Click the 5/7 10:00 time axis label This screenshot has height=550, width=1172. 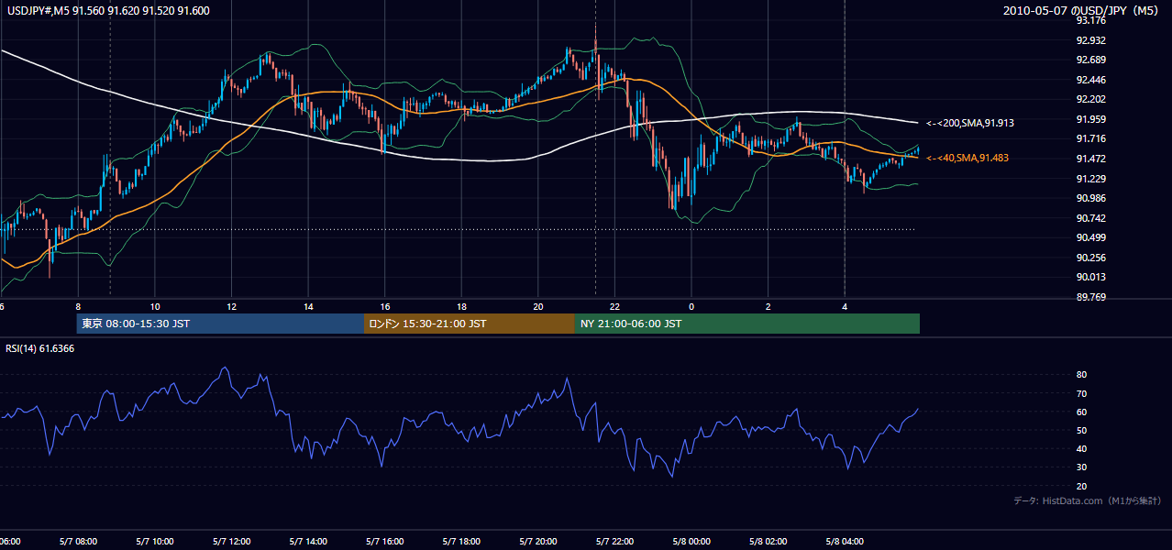coord(155,541)
